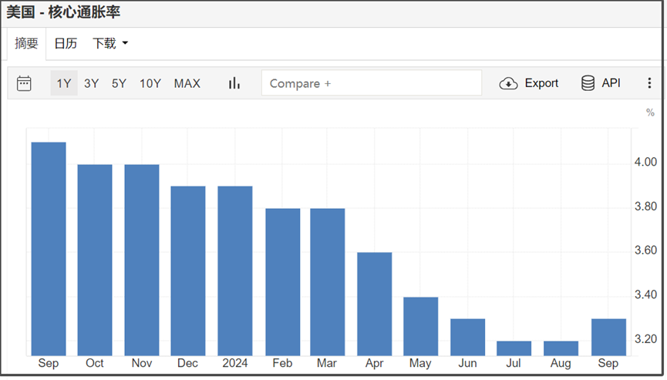Select the 5Y time range

pyautogui.click(x=119, y=83)
